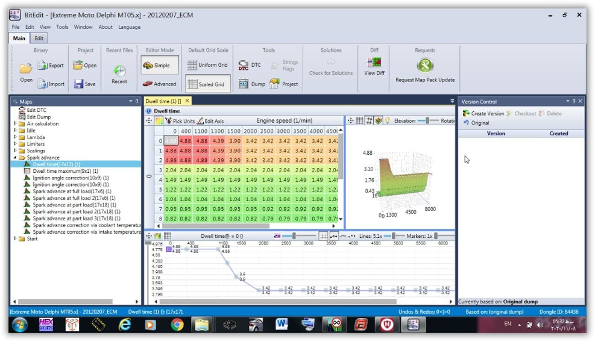Adjust the Elevation slider
Viewport: 595px width, 342px height.
(x=427, y=120)
